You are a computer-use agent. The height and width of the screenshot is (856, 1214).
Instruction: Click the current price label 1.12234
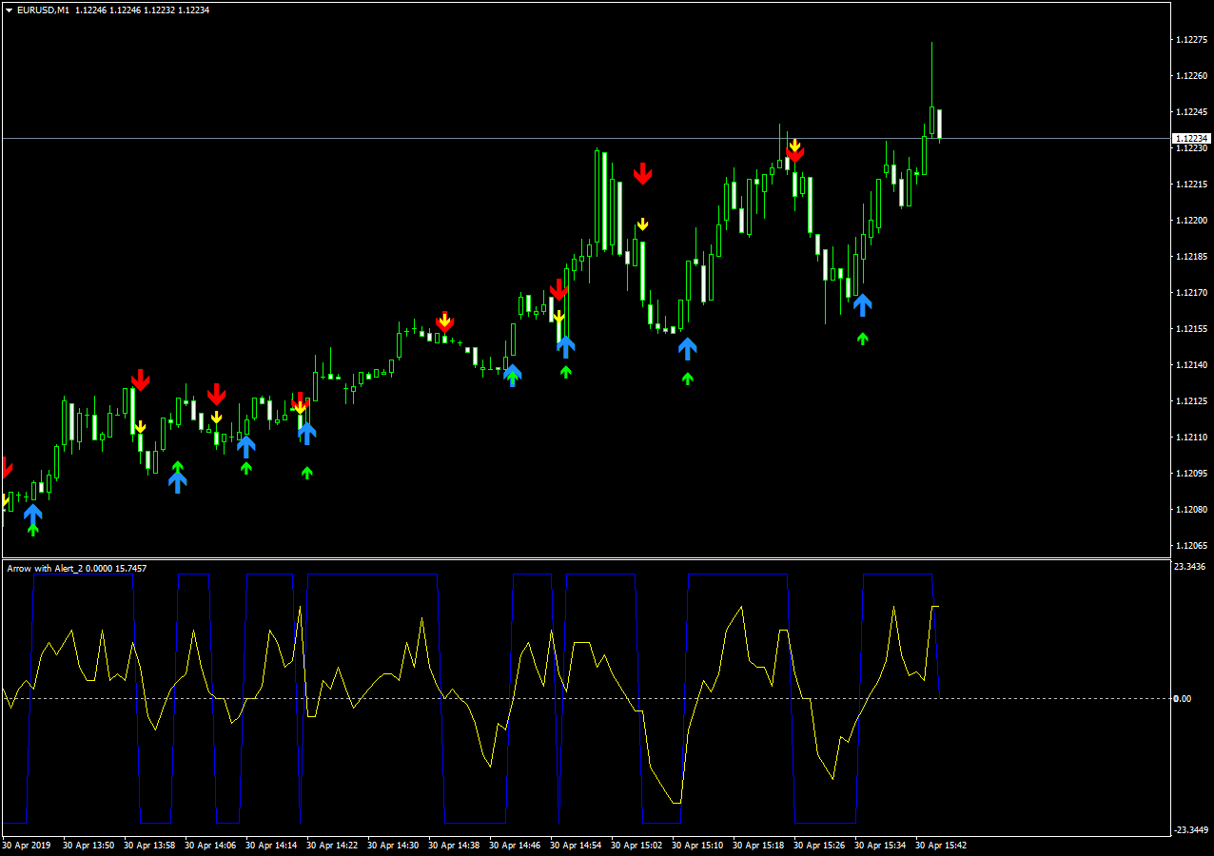(x=1192, y=139)
